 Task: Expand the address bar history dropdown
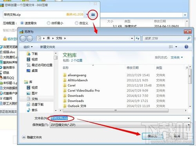132,38
